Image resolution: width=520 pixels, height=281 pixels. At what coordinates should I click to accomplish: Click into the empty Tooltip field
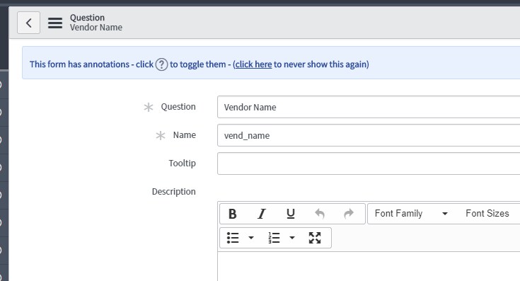point(369,164)
